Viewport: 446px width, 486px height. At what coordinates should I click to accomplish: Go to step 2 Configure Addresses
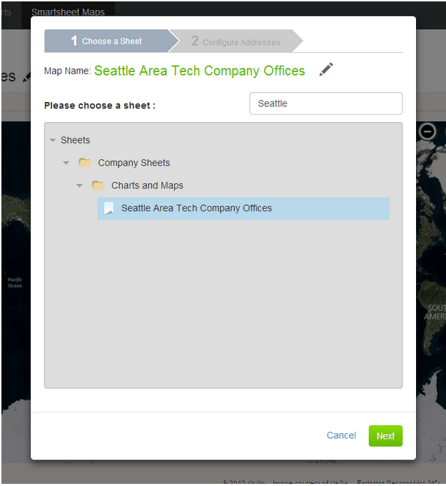236,42
